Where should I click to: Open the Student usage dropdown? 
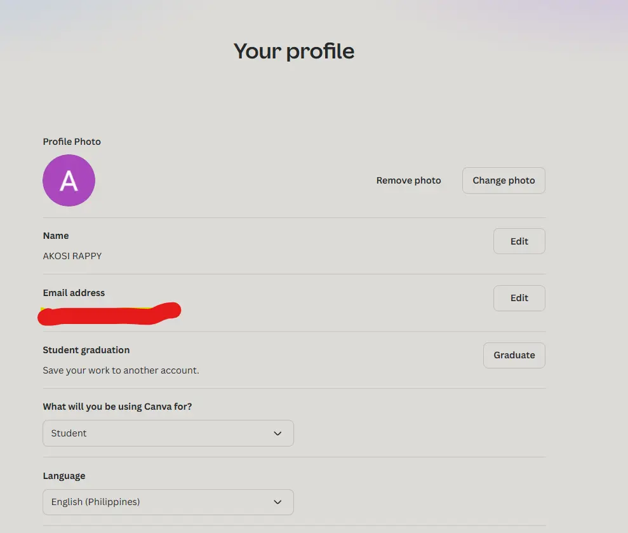(x=168, y=433)
